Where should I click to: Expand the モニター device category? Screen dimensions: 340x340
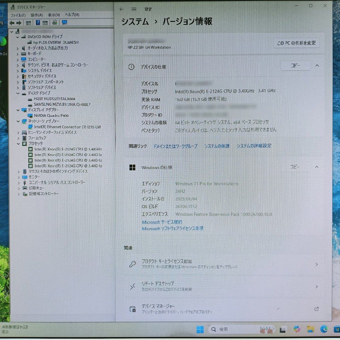(x=19, y=177)
